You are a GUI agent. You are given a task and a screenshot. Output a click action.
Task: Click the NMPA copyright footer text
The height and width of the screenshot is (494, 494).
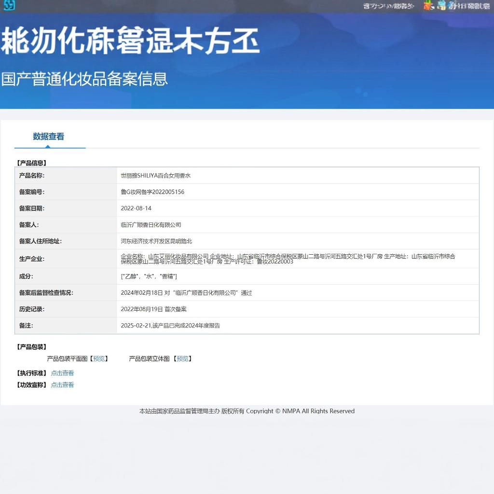coord(247,411)
